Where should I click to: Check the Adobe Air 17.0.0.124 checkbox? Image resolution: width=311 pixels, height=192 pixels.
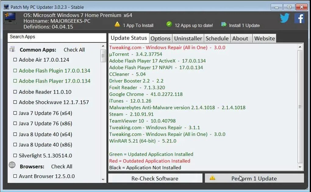click(x=15, y=60)
